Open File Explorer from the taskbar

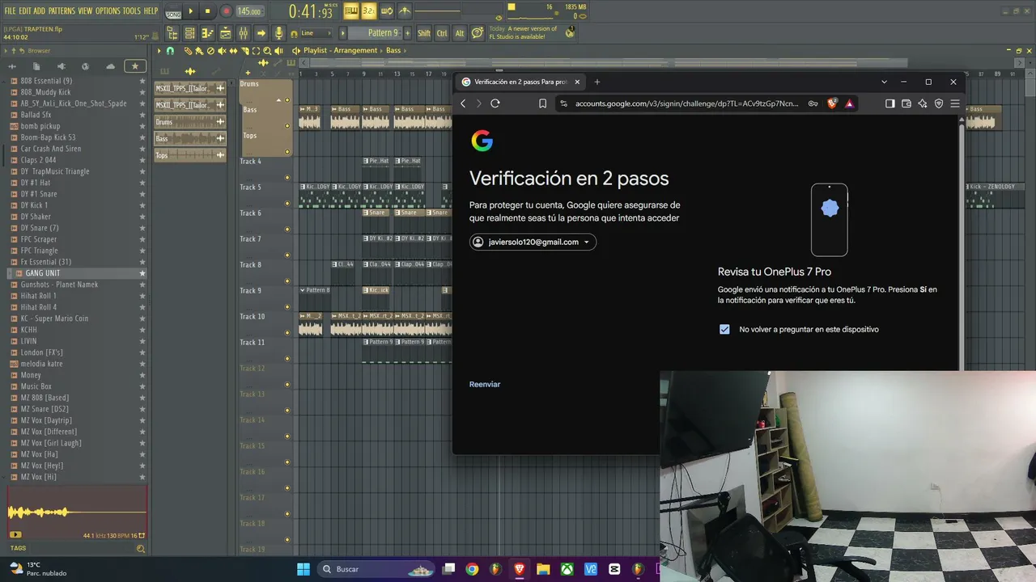[543, 569]
